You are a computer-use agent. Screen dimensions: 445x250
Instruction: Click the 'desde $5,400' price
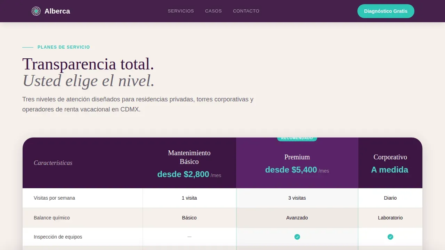[291, 170]
